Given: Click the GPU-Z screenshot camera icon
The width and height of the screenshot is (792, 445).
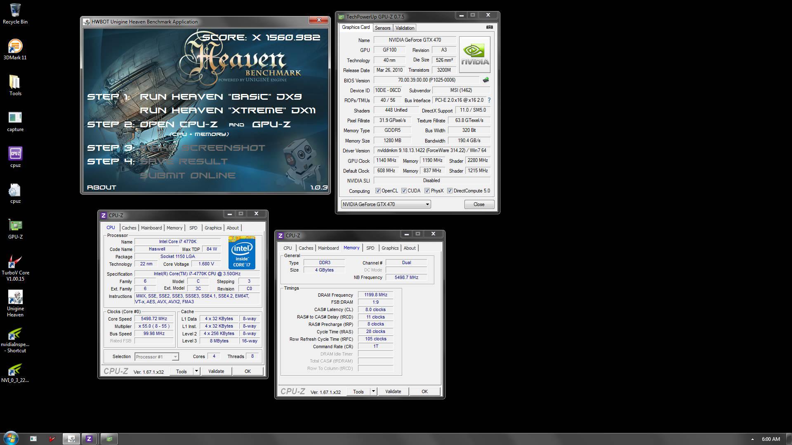Looking at the screenshot, I should [489, 27].
